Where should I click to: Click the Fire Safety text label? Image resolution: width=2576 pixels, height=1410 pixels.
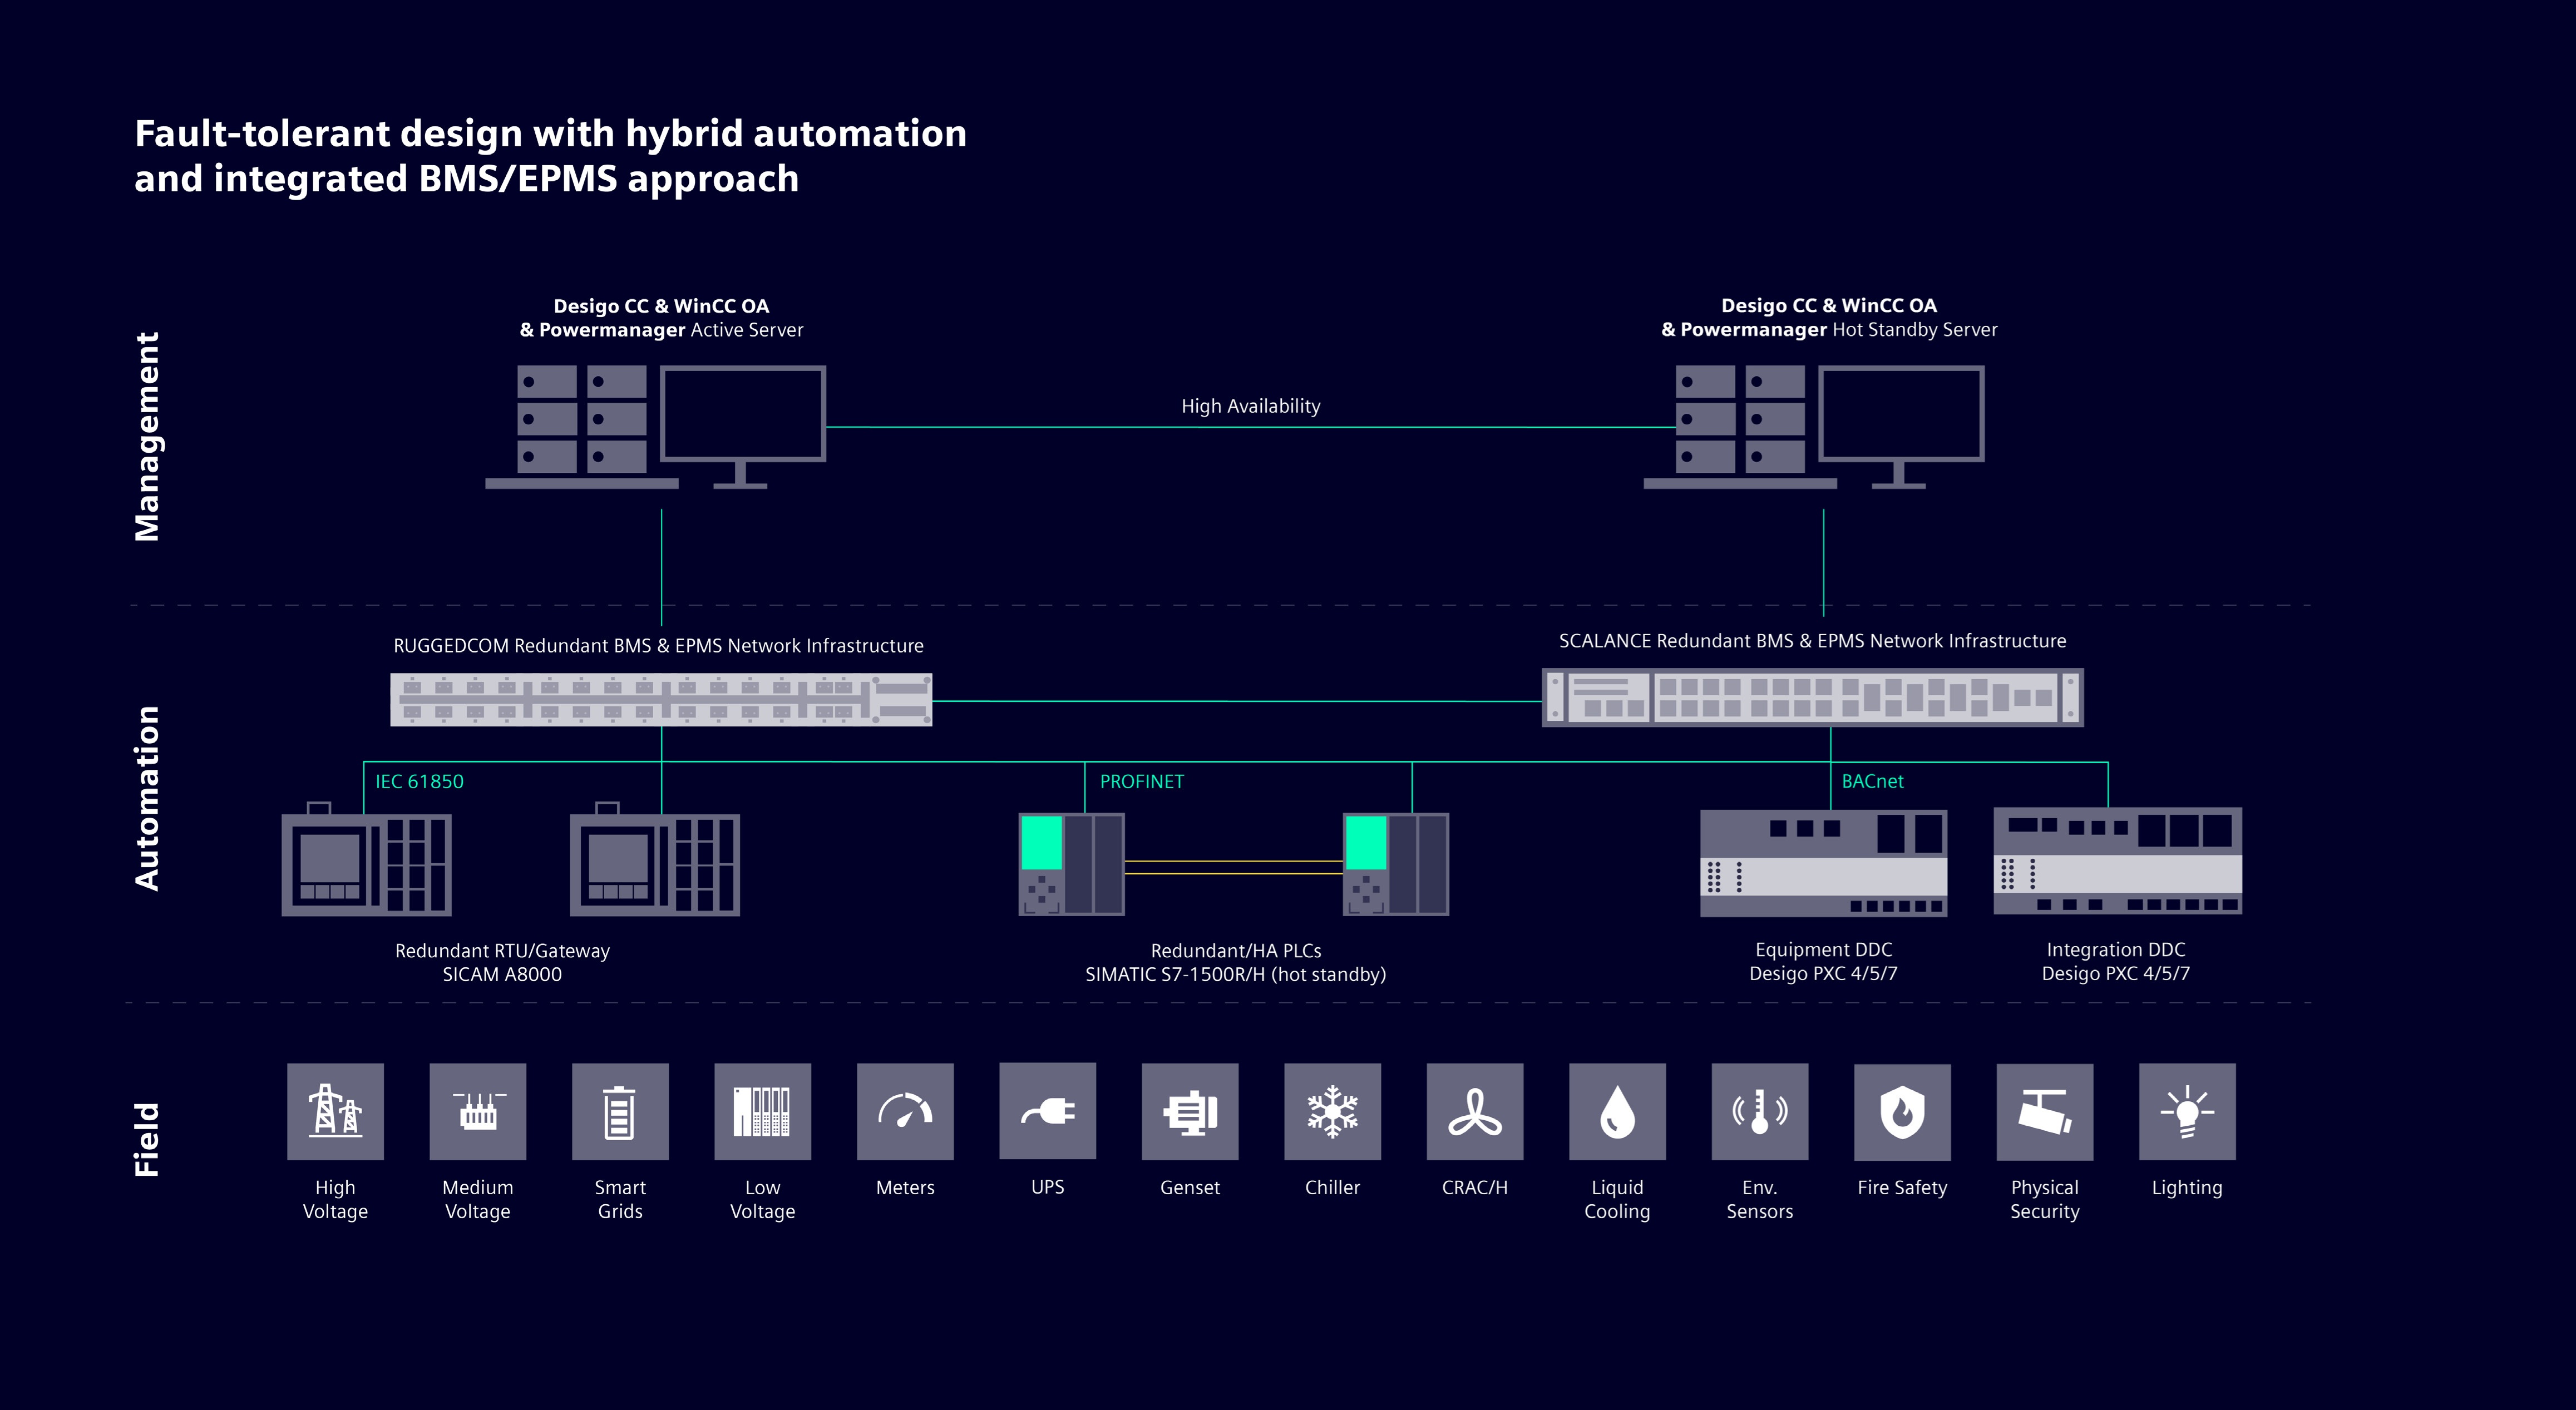click(x=1903, y=1187)
